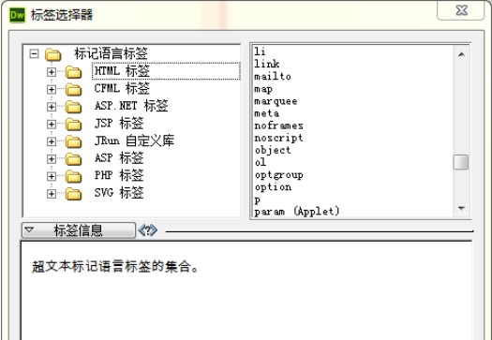Expand the JRun 自定义库 folder
492x340 pixels.
pos(52,141)
